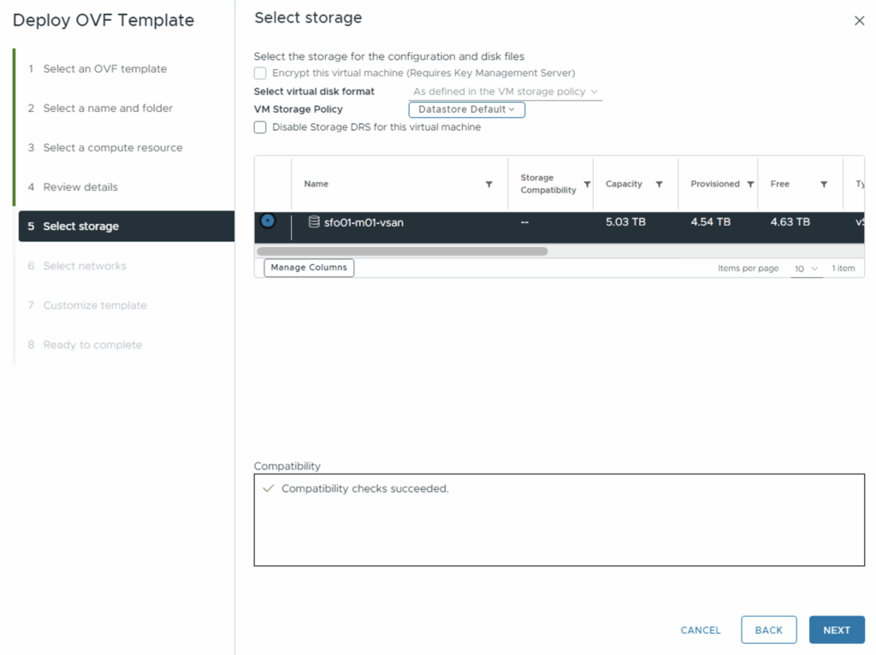Close the Deploy OVF Template dialog
This screenshot has width=876, height=655.
859,21
